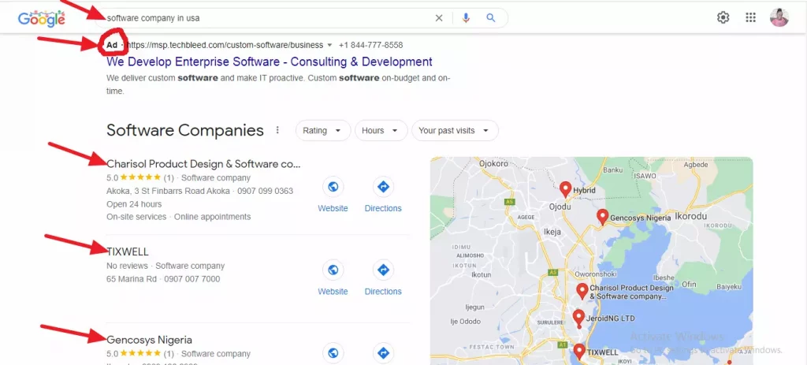807x365 pixels.
Task: Start voice search with microphone icon
Action: pyautogui.click(x=466, y=18)
